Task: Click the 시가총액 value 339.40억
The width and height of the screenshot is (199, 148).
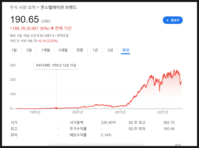Action: click(x=108, y=123)
